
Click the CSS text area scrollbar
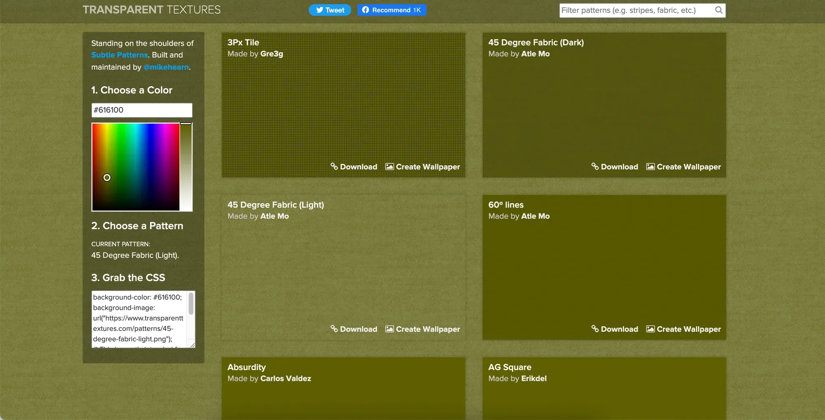pyautogui.click(x=191, y=319)
